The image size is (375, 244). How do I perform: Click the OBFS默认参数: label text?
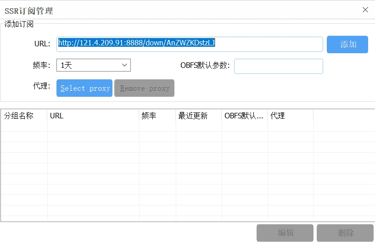coord(205,66)
